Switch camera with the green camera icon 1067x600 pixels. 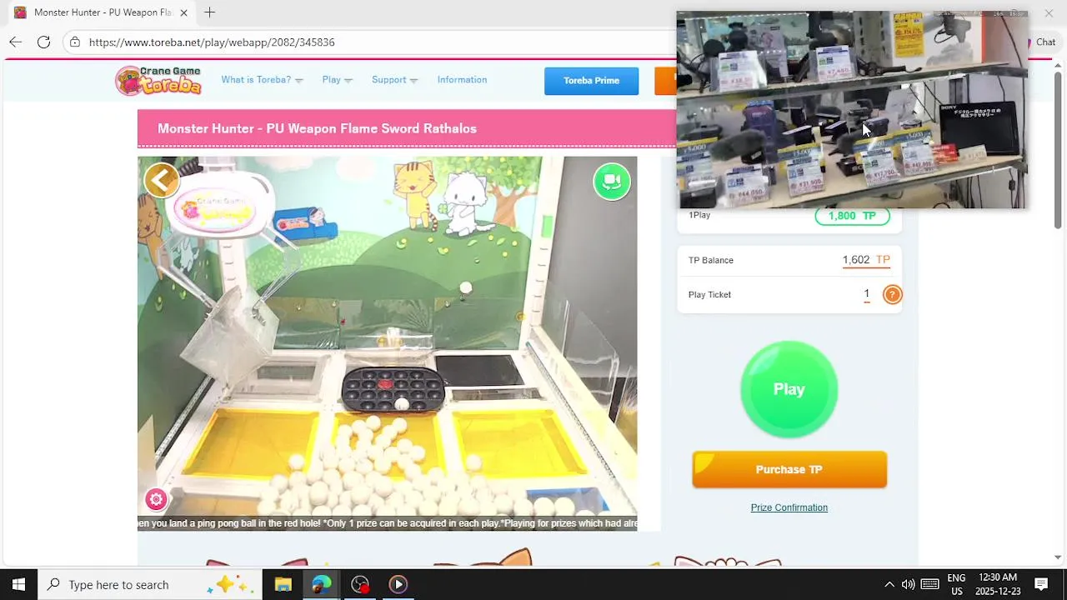point(612,181)
